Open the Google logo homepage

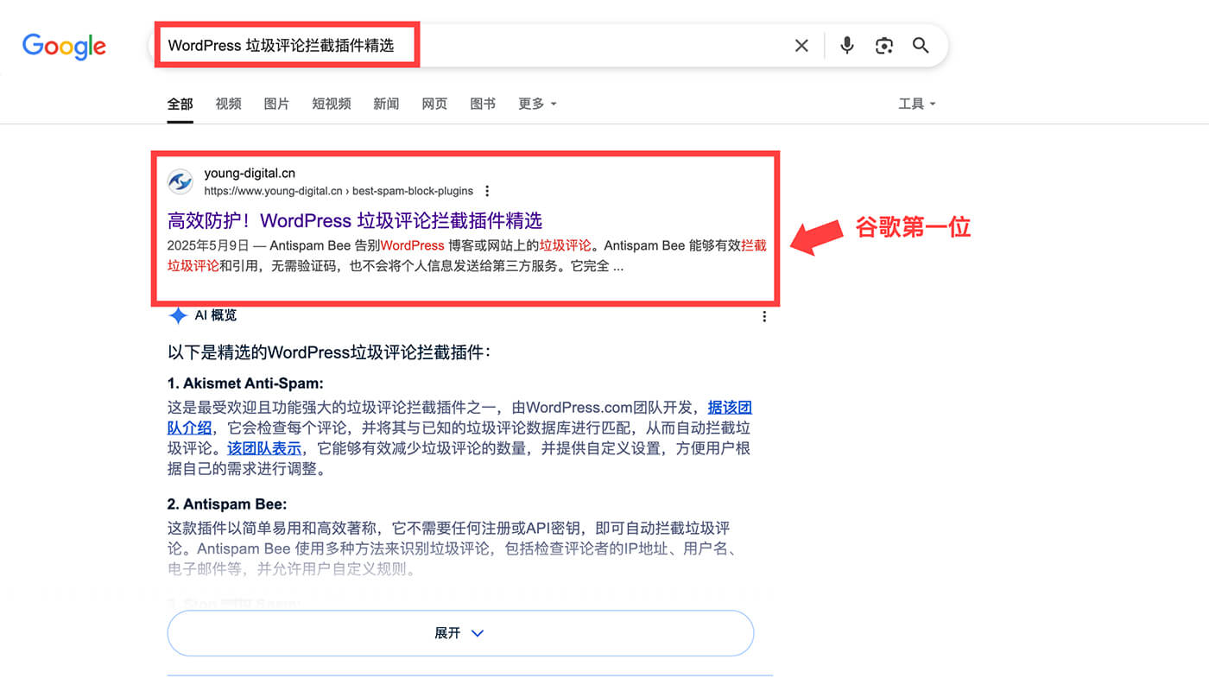pyautogui.click(x=65, y=46)
